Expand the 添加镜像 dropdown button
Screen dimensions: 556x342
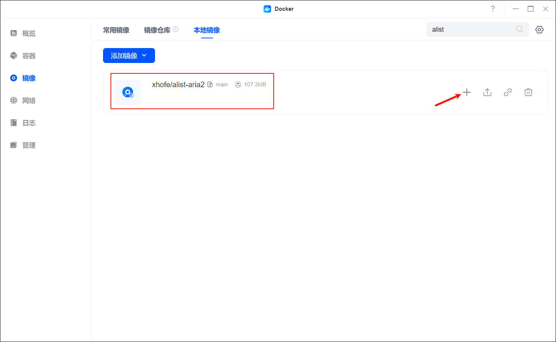(129, 56)
